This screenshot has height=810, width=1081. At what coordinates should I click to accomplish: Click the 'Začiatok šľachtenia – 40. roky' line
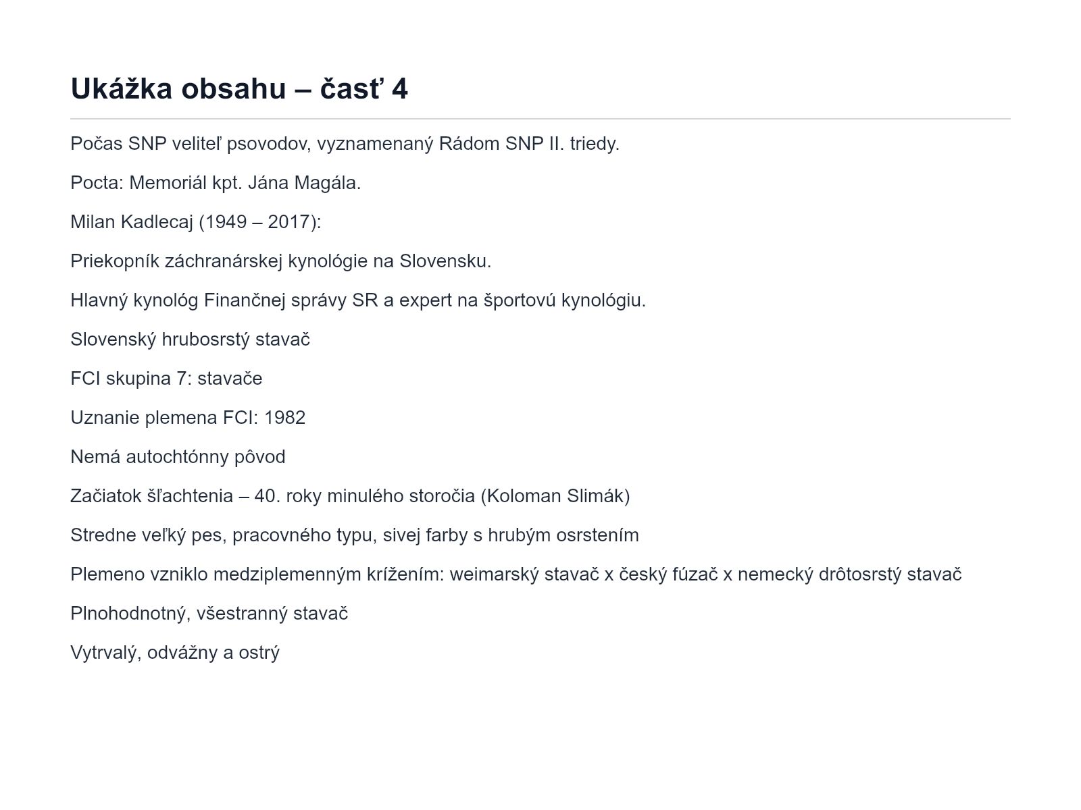[350, 496]
